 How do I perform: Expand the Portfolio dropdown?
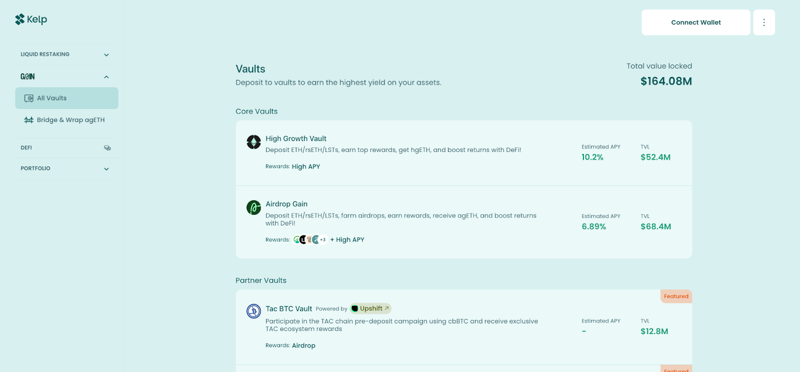[66, 168]
